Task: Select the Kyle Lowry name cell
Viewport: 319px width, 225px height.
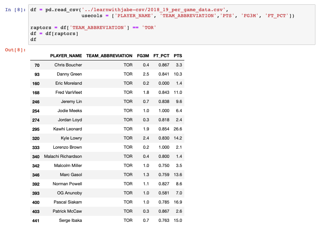Action: point(71,138)
